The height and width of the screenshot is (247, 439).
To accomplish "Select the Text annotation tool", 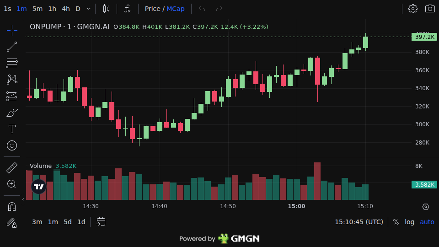I will point(12,129).
